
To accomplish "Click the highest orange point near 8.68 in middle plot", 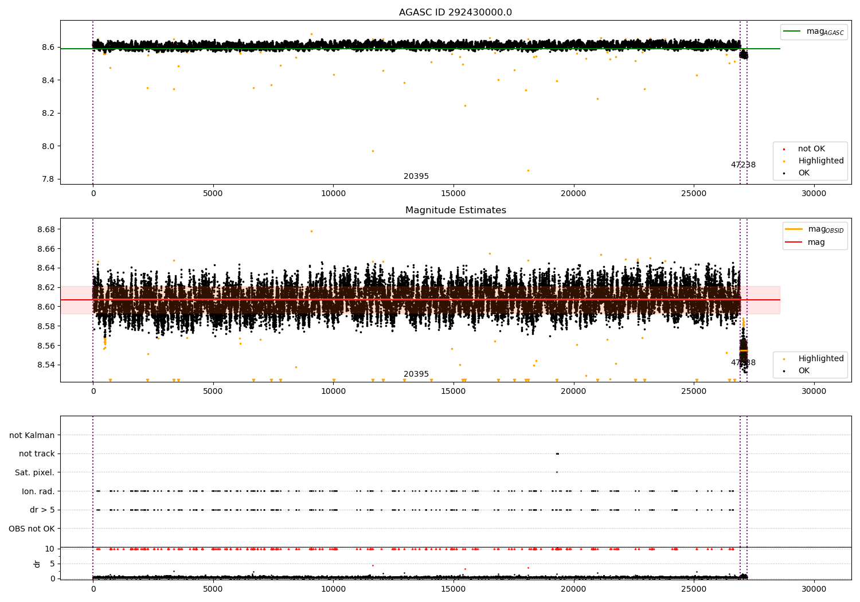I will (311, 231).
